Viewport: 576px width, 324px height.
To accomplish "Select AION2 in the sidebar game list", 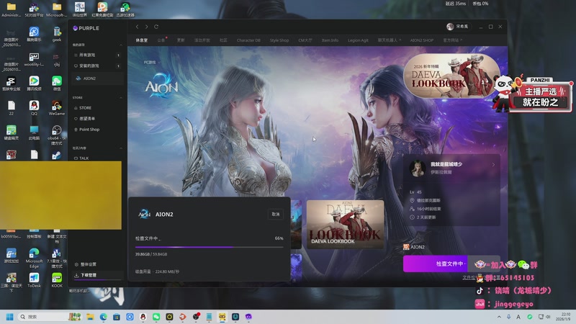I will point(97,78).
